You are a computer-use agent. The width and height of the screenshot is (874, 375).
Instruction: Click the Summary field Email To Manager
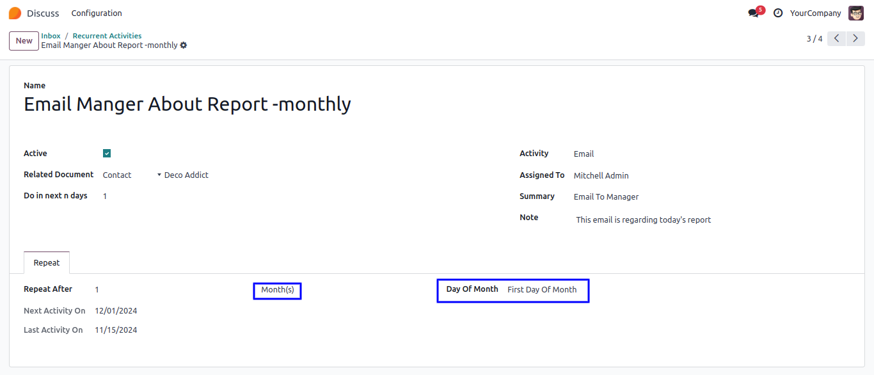click(606, 197)
